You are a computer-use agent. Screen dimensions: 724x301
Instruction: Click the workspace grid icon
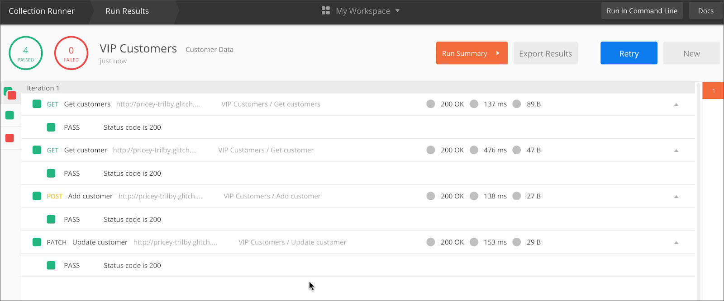click(326, 10)
